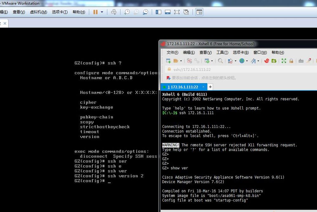Open Xshell 选项卡(B) menu
Image resolution: width=317 pixels, height=212 pixels.
pyautogui.click(x=241, y=53)
